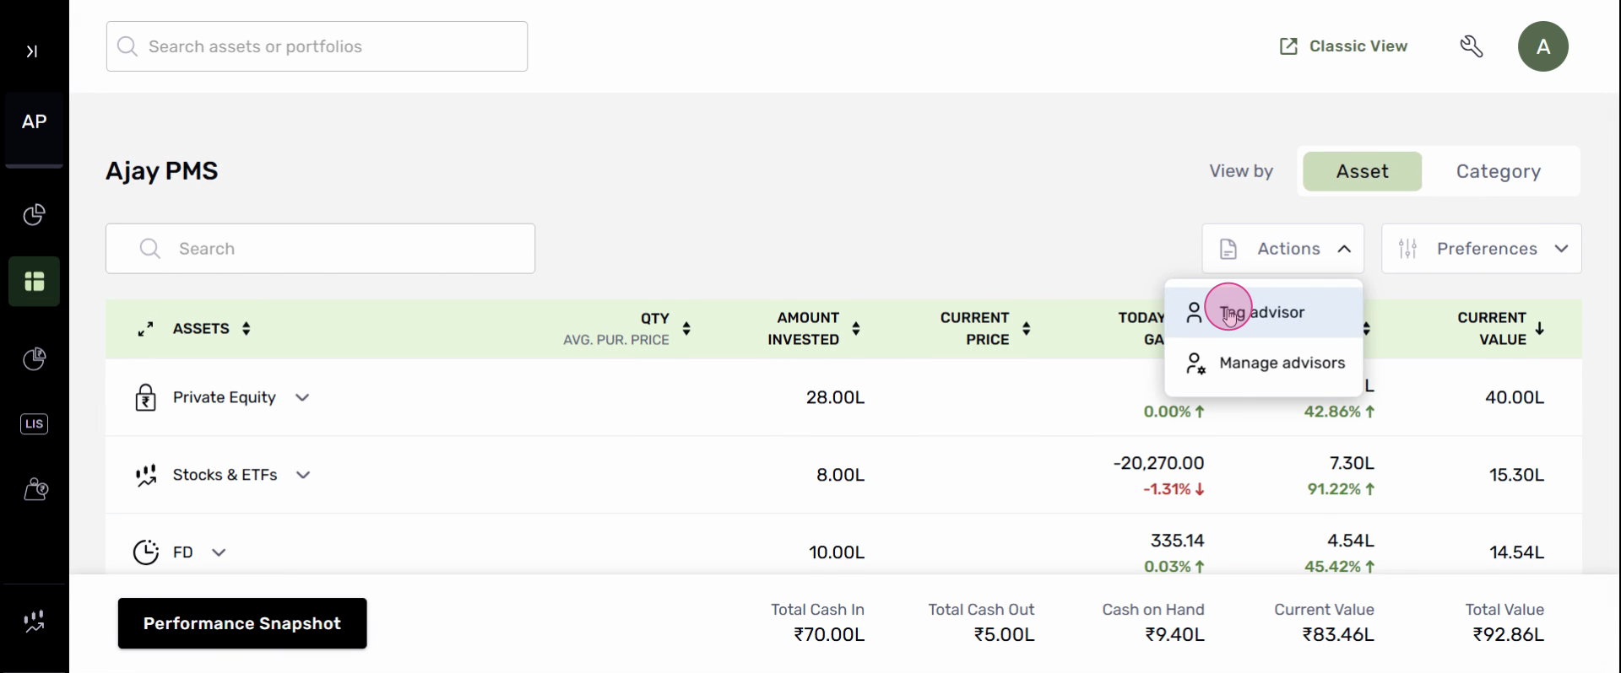Viewport: 1621px width, 673px height.
Task: Switch view to Category
Action: pos(1498,171)
